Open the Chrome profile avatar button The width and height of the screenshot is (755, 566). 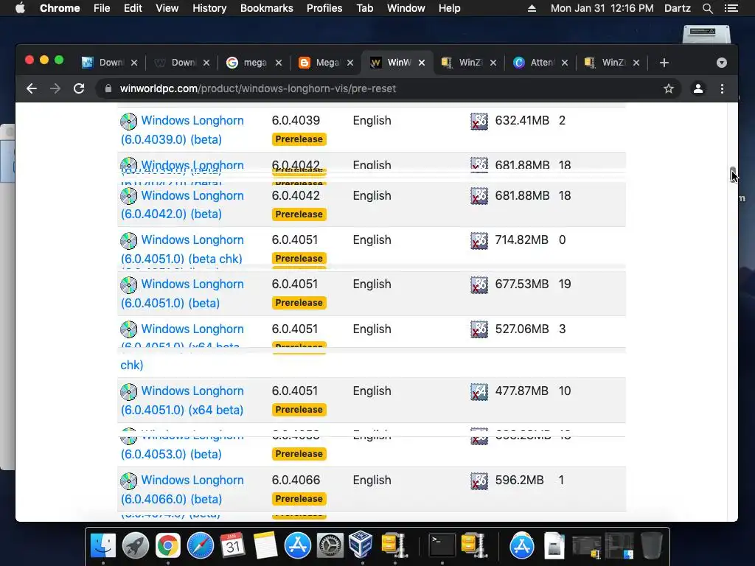tap(697, 88)
